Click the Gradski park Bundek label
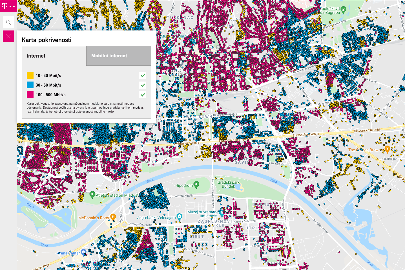Image resolution: width=405 pixels, height=270 pixels. point(229,184)
